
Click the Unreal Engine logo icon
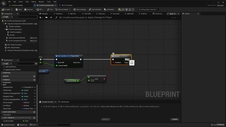(4, 3)
